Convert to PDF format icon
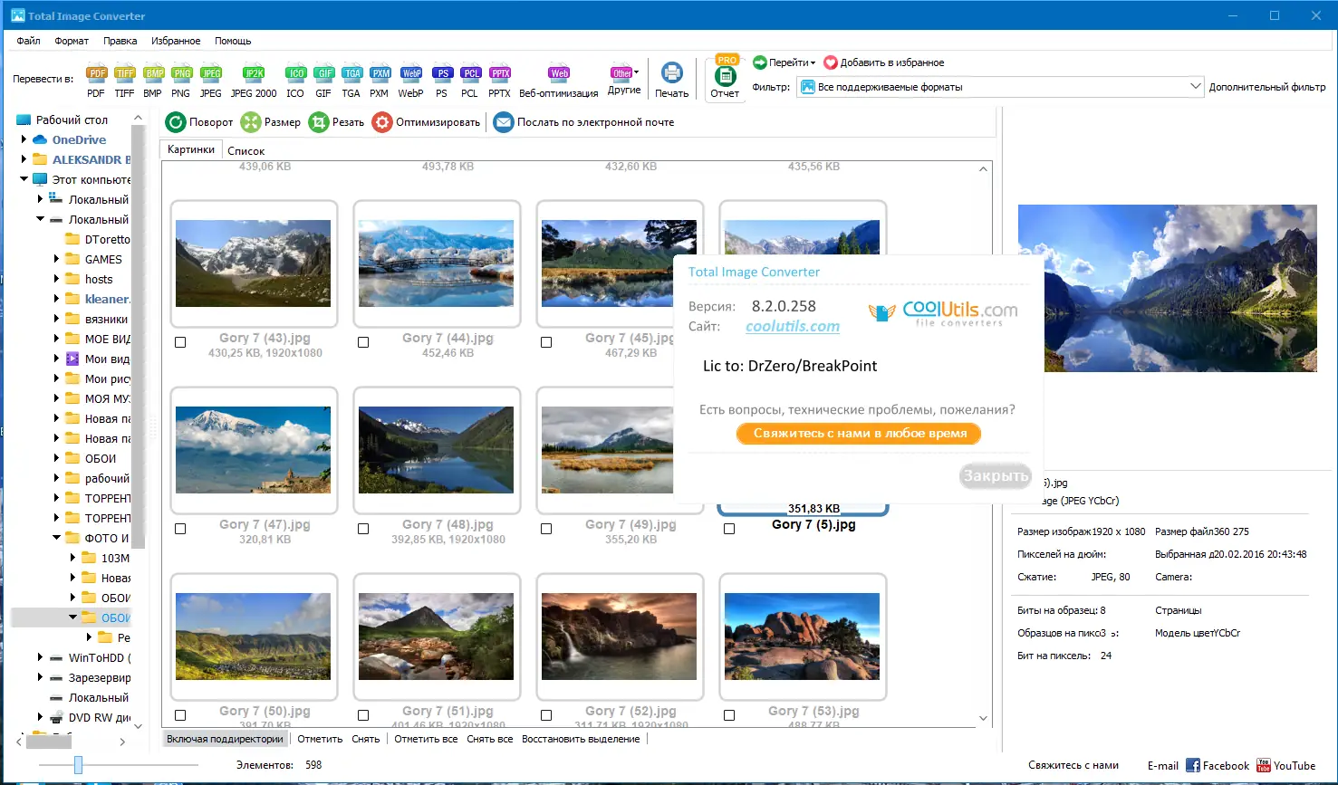 click(96, 80)
